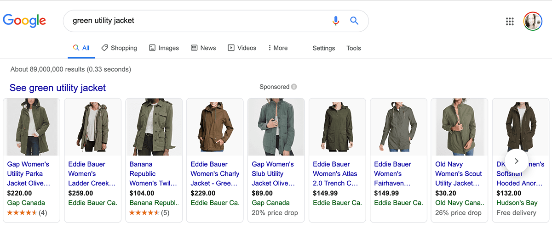552x228 pixels.
Task: Open the Hudson's Bay Softshell jacket image
Action: (x=521, y=127)
